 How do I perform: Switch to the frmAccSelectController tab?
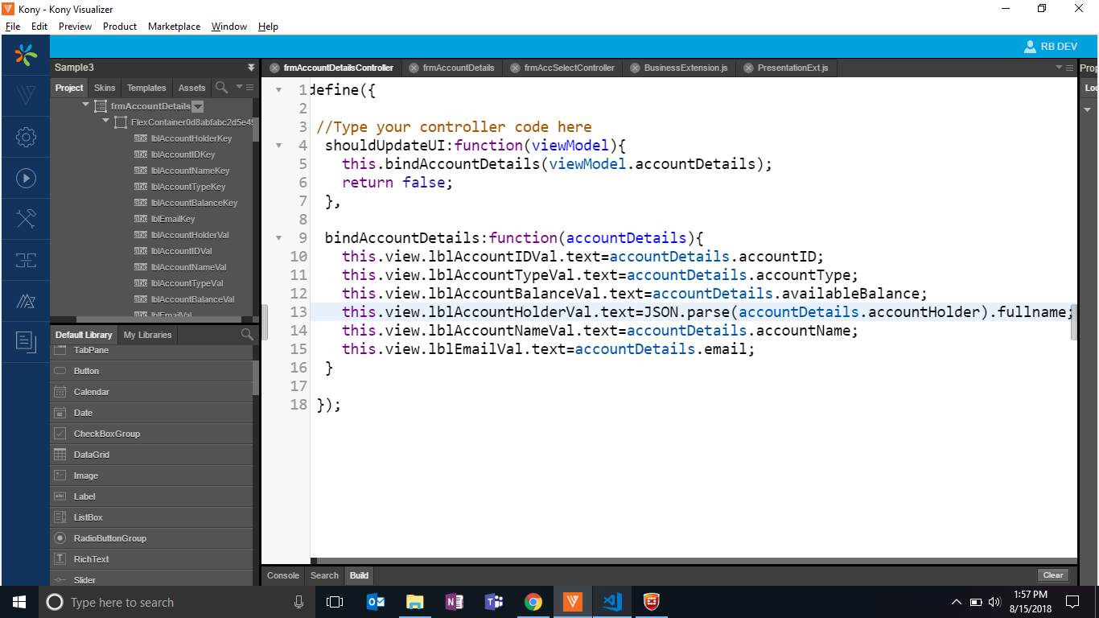point(569,68)
